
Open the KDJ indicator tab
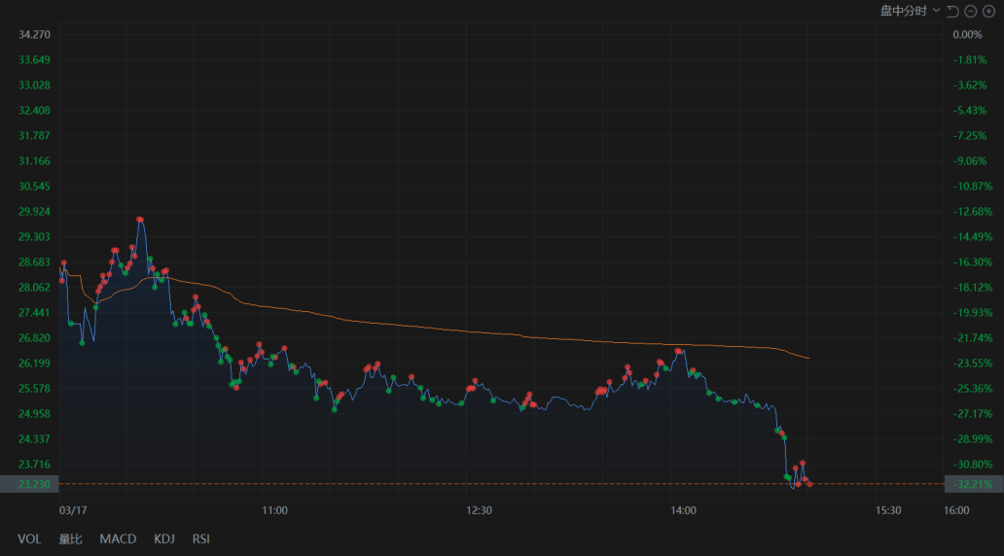coord(164,539)
